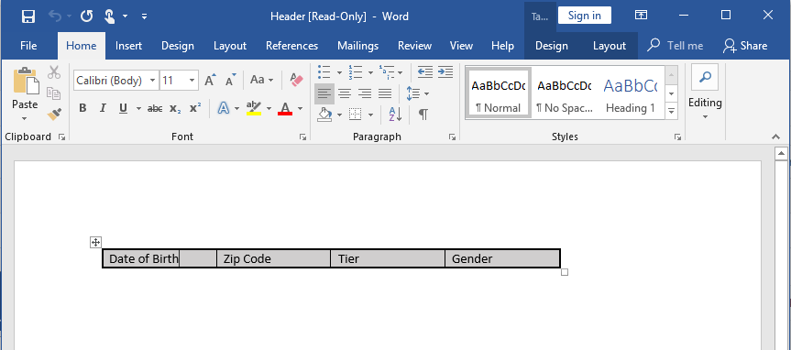
Task: Toggle Subscript formatting
Action: pyautogui.click(x=175, y=108)
